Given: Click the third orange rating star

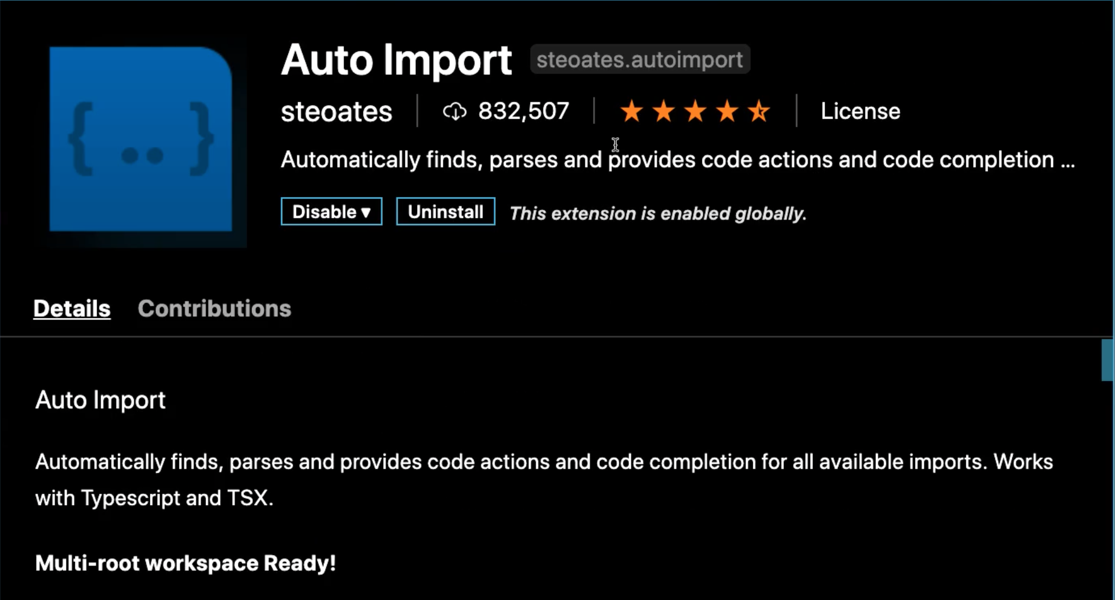Looking at the screenshot, I should pos(695,111).
